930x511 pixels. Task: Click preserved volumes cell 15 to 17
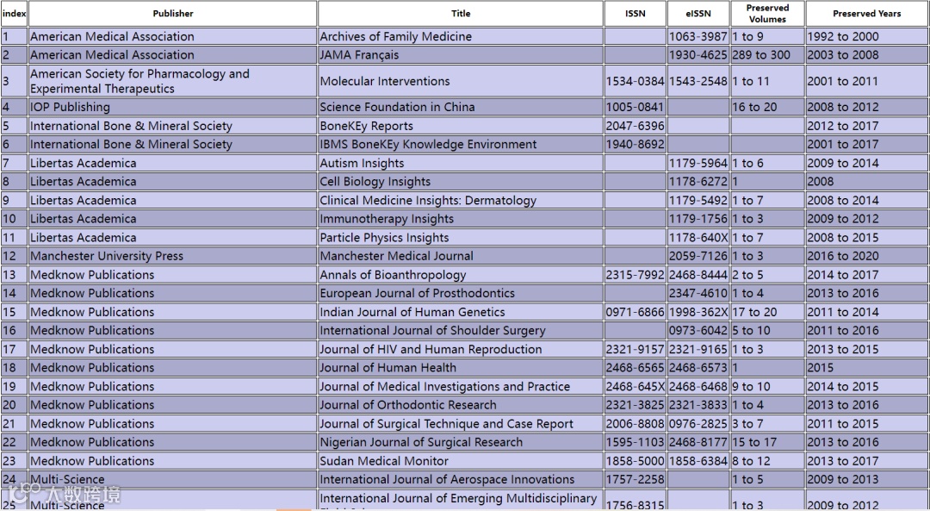[x=767, y=442]
